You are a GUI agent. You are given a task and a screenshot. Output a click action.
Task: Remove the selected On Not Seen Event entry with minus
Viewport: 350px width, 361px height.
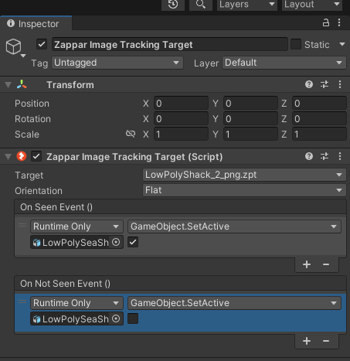326,341
